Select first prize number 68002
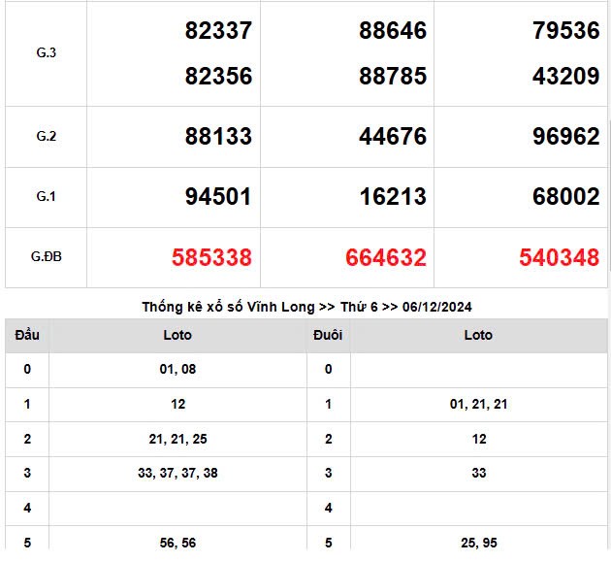Image resolution: width=611 pixels, height=562 pixels. [565, 197]
